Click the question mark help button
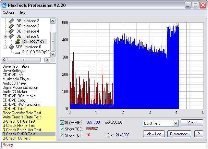The height and width of the screenshot is (149, 208). click(199, 134)
